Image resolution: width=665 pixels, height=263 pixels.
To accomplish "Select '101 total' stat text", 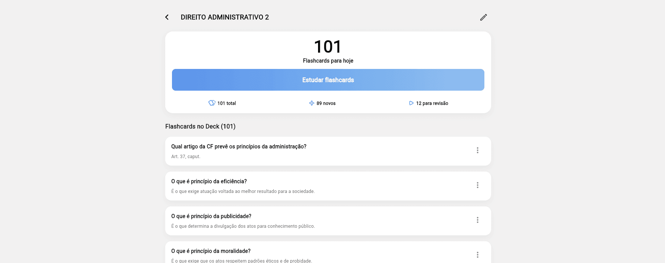I will 227,103.
